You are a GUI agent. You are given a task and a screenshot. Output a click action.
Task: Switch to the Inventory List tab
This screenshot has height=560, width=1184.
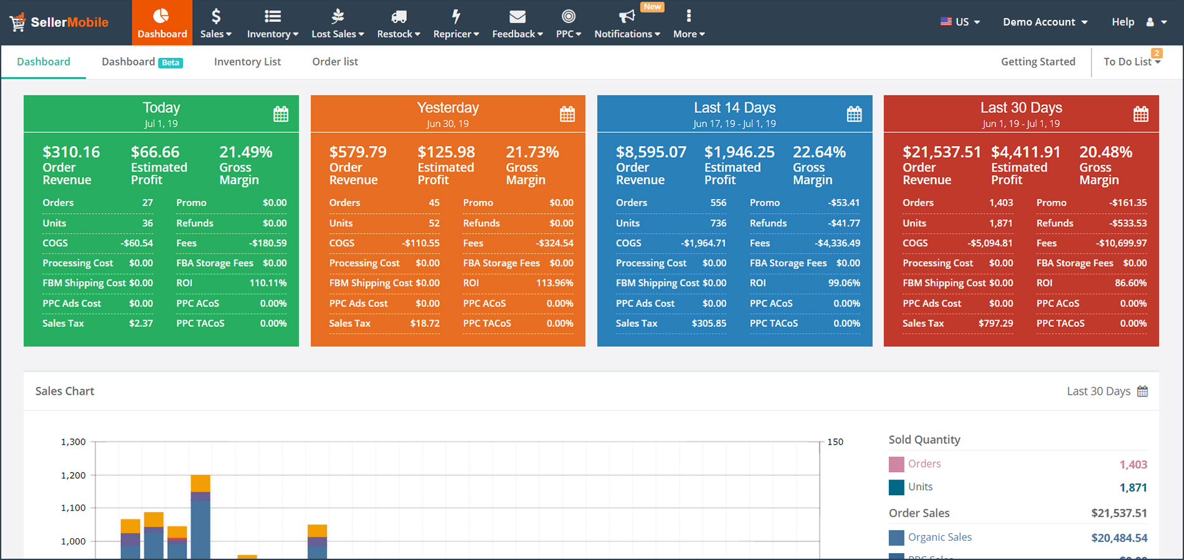click(247, 62)
